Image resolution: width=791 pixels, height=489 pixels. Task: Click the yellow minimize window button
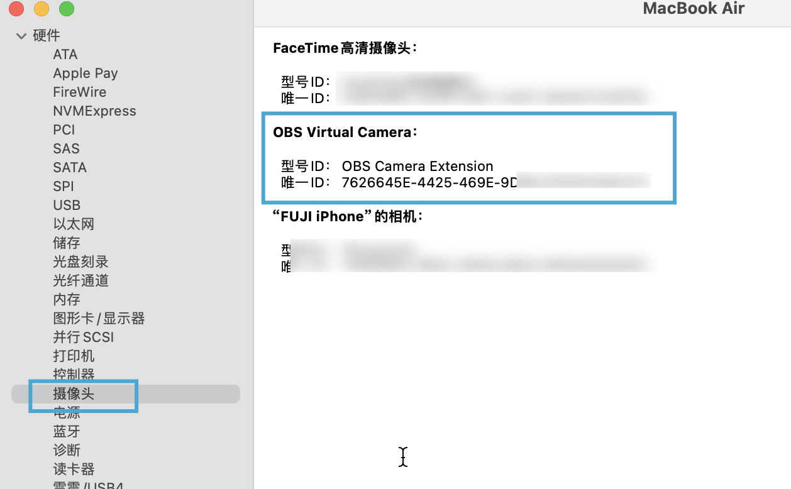(41, 9)
